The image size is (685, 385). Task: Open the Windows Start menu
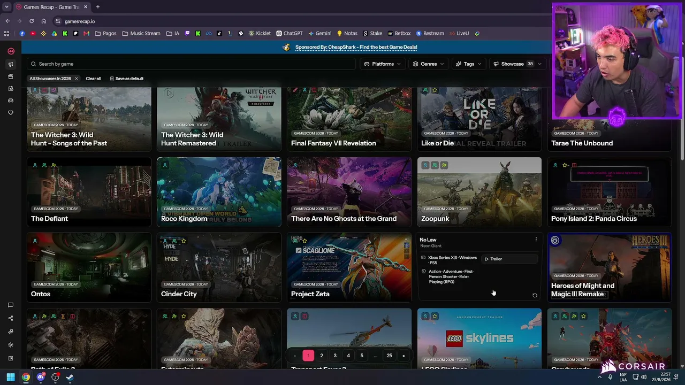[11, 377]
